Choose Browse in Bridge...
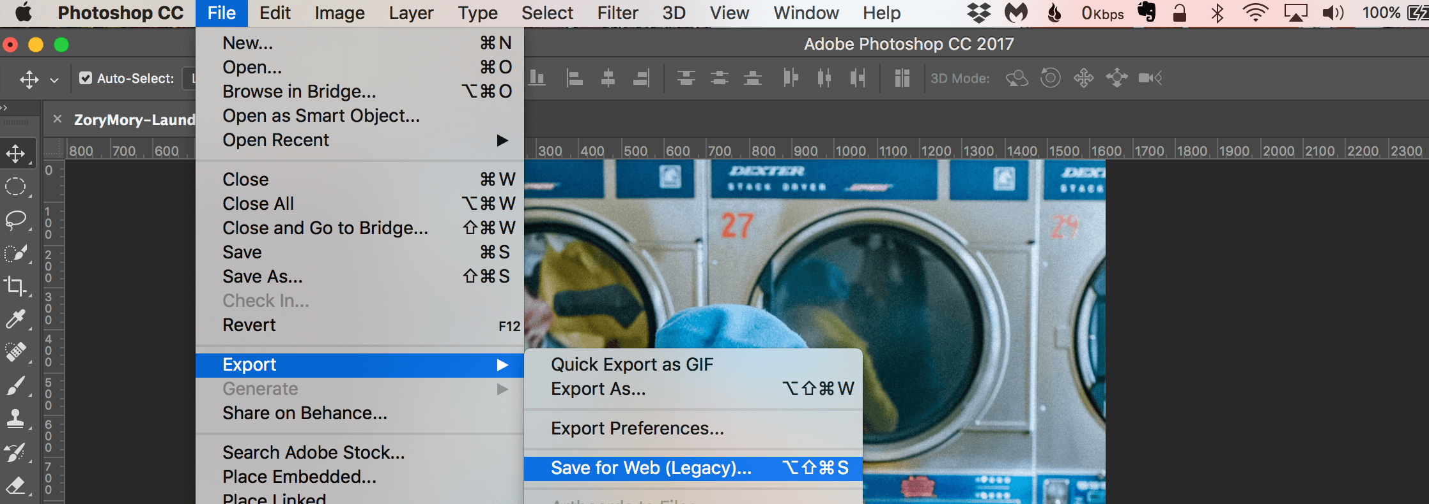Screen dimensions: 1429x504 click(x=360, y=92)
